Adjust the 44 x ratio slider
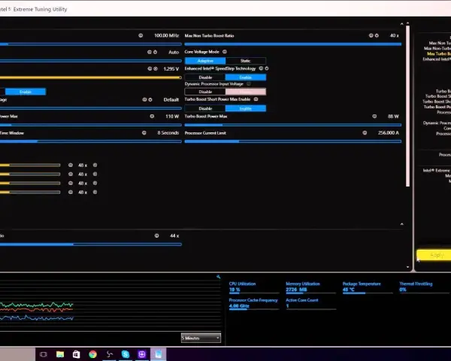Image resolution: width=451 pixels, height=361 pixels. coord(91,244)
